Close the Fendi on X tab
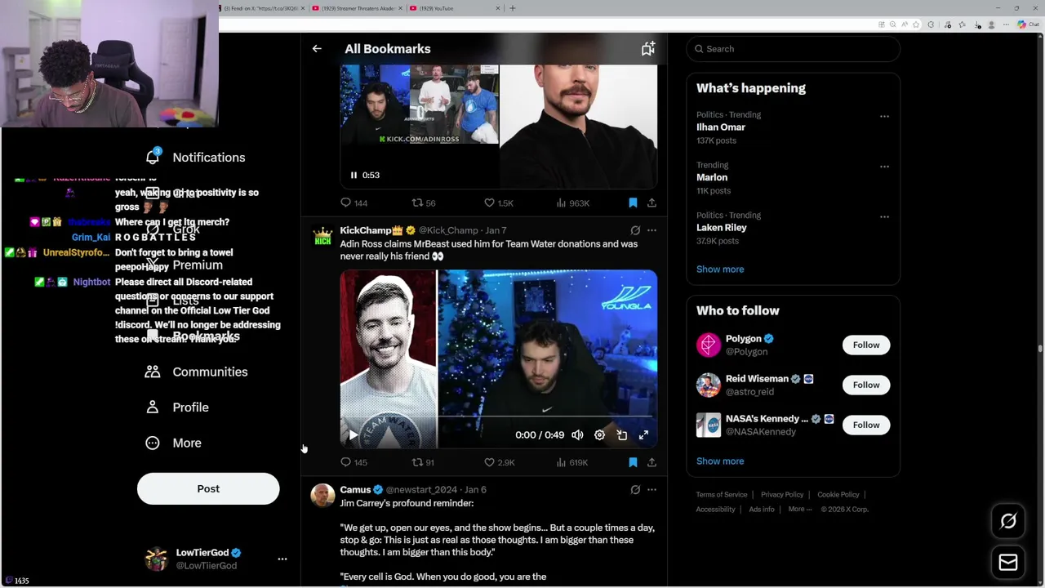The image size is (1045, 588). 303,8
